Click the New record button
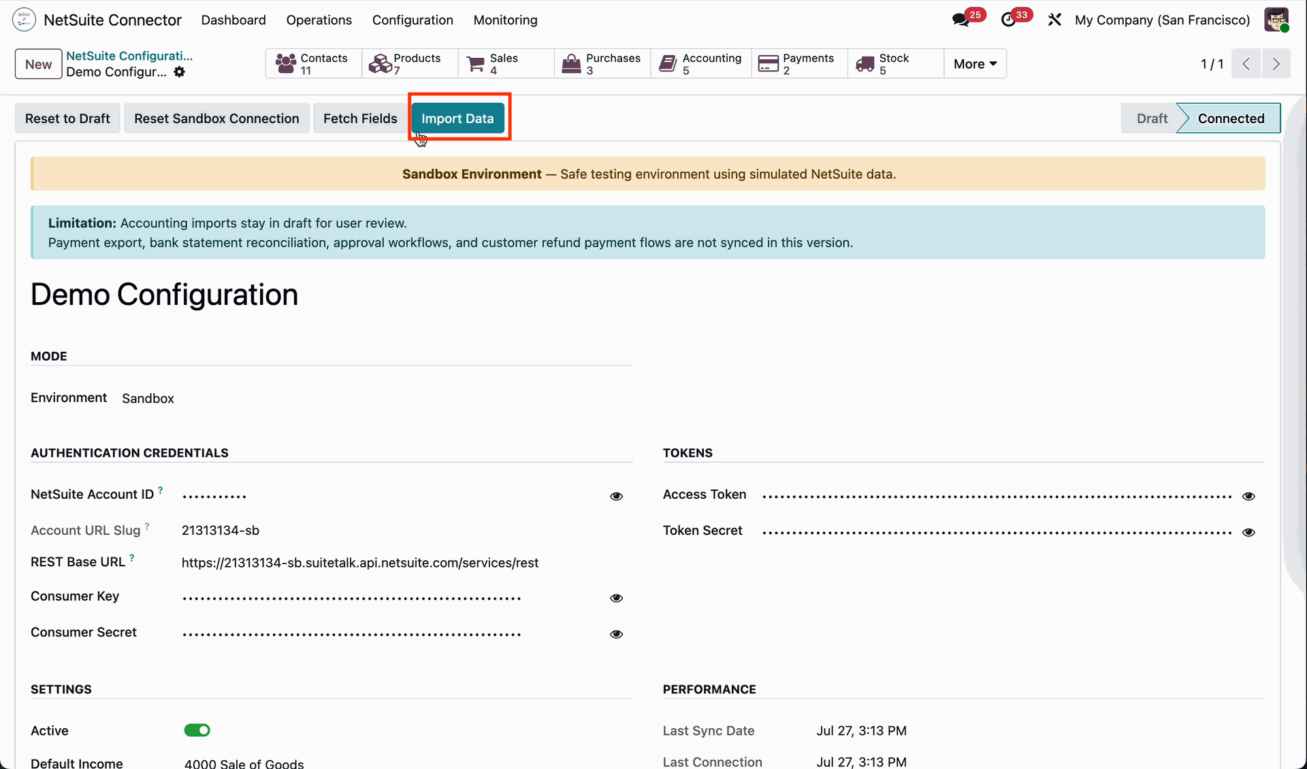 pyautogui.click(x=38, y=64)
